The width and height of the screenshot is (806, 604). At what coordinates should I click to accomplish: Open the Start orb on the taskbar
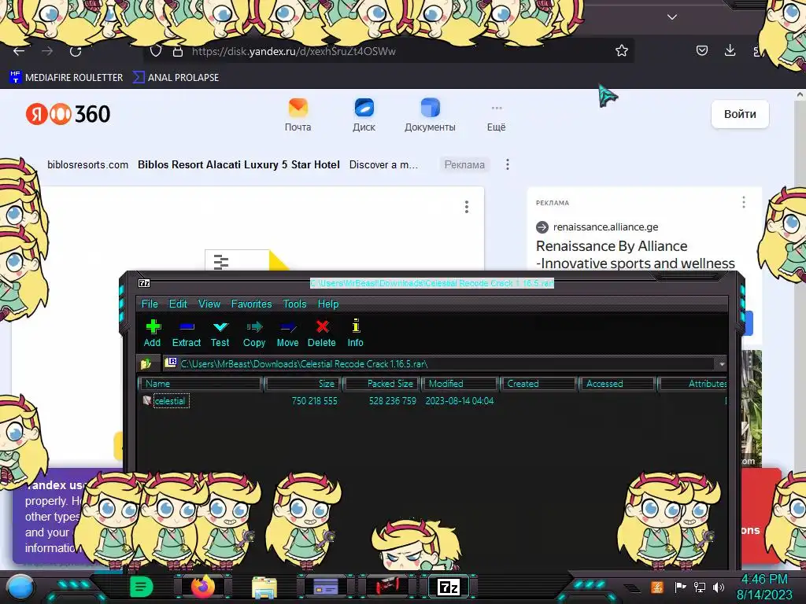pos(21,587)
